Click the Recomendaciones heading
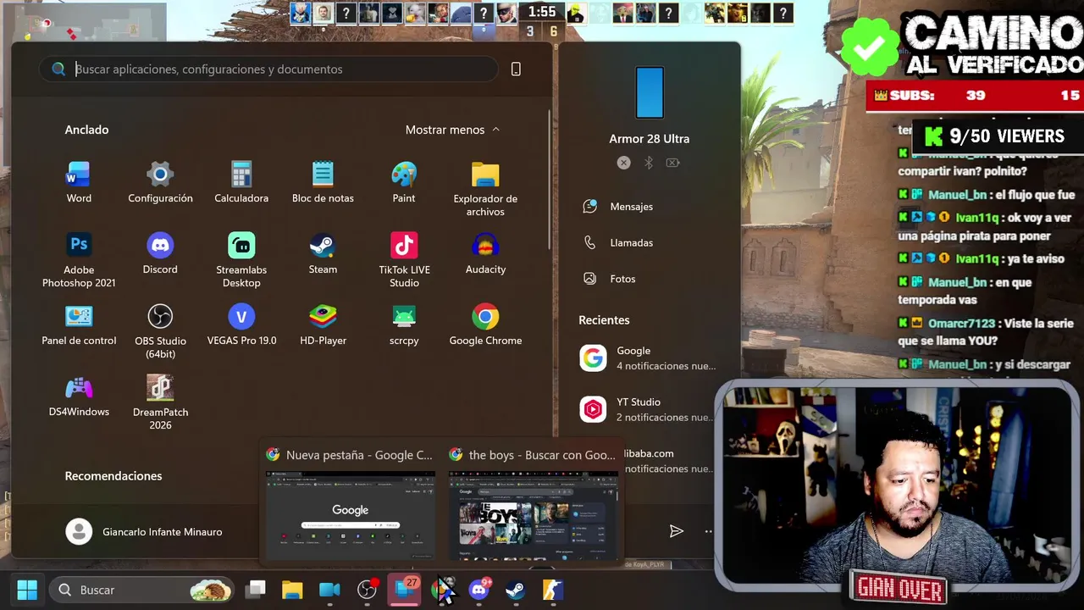Viewport: 1084px width, 610px height. point(113,476)
